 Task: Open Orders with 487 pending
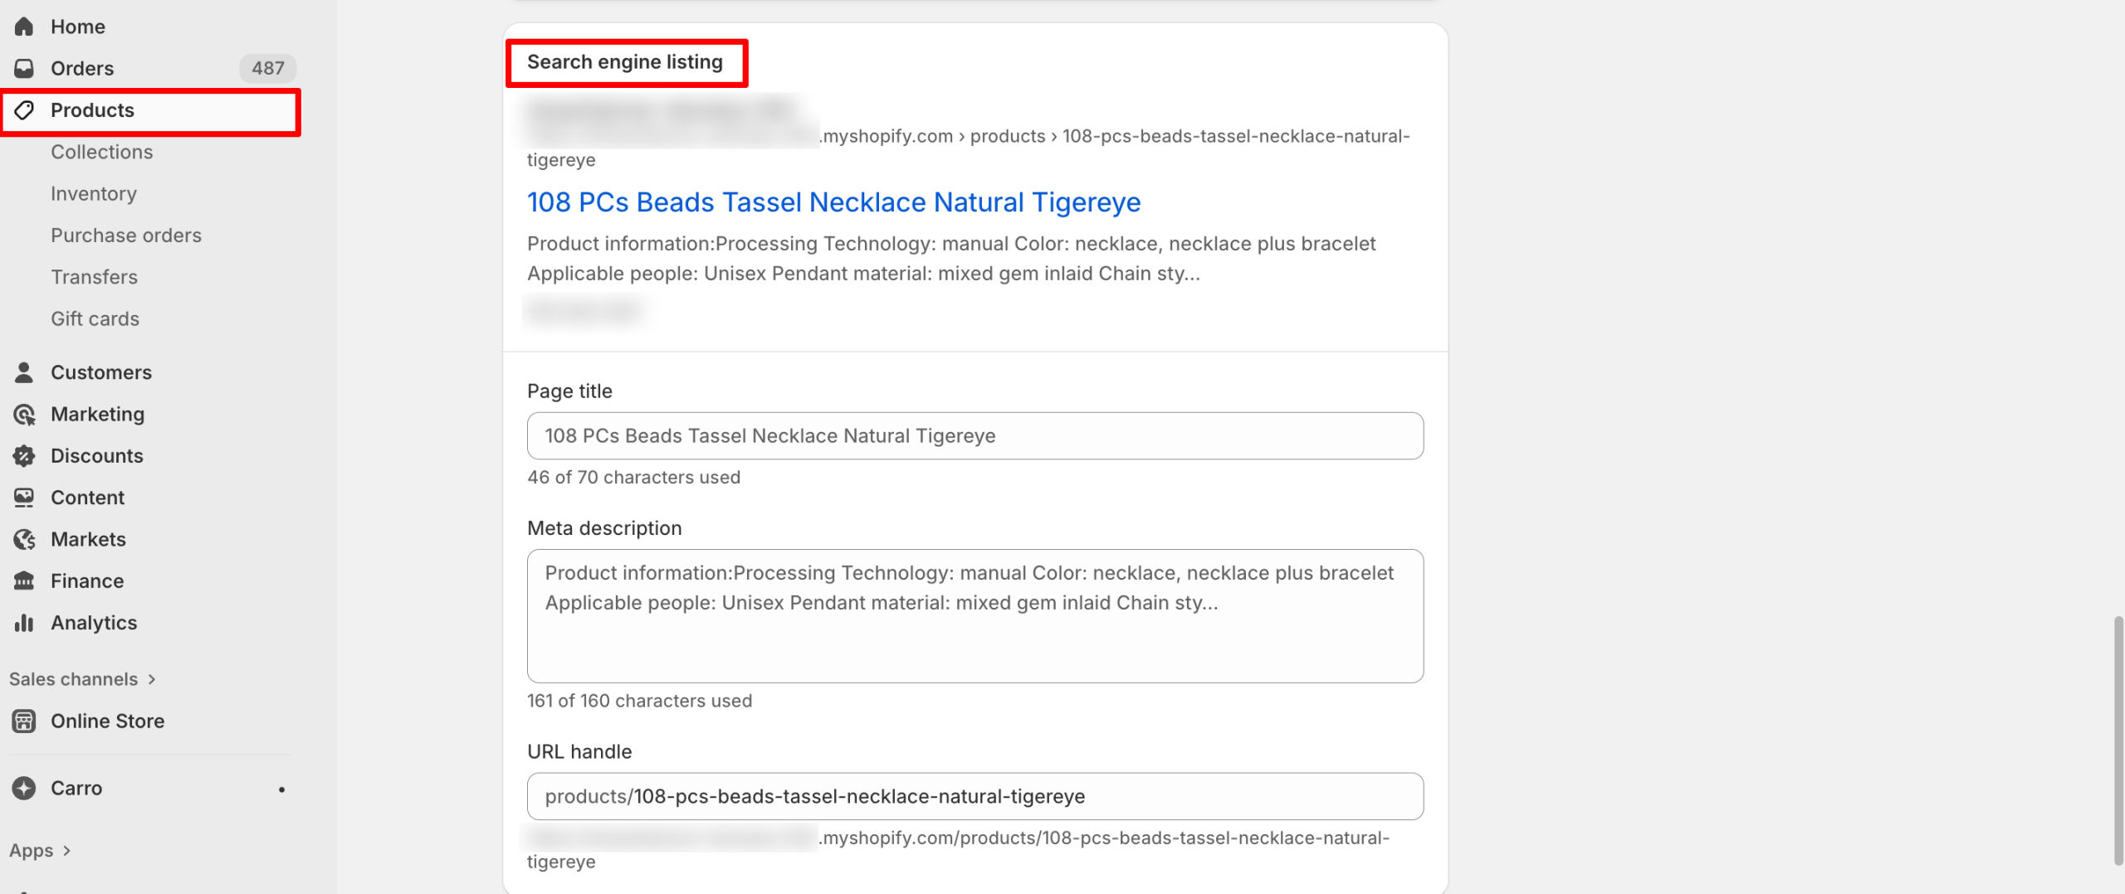(82, 68)
